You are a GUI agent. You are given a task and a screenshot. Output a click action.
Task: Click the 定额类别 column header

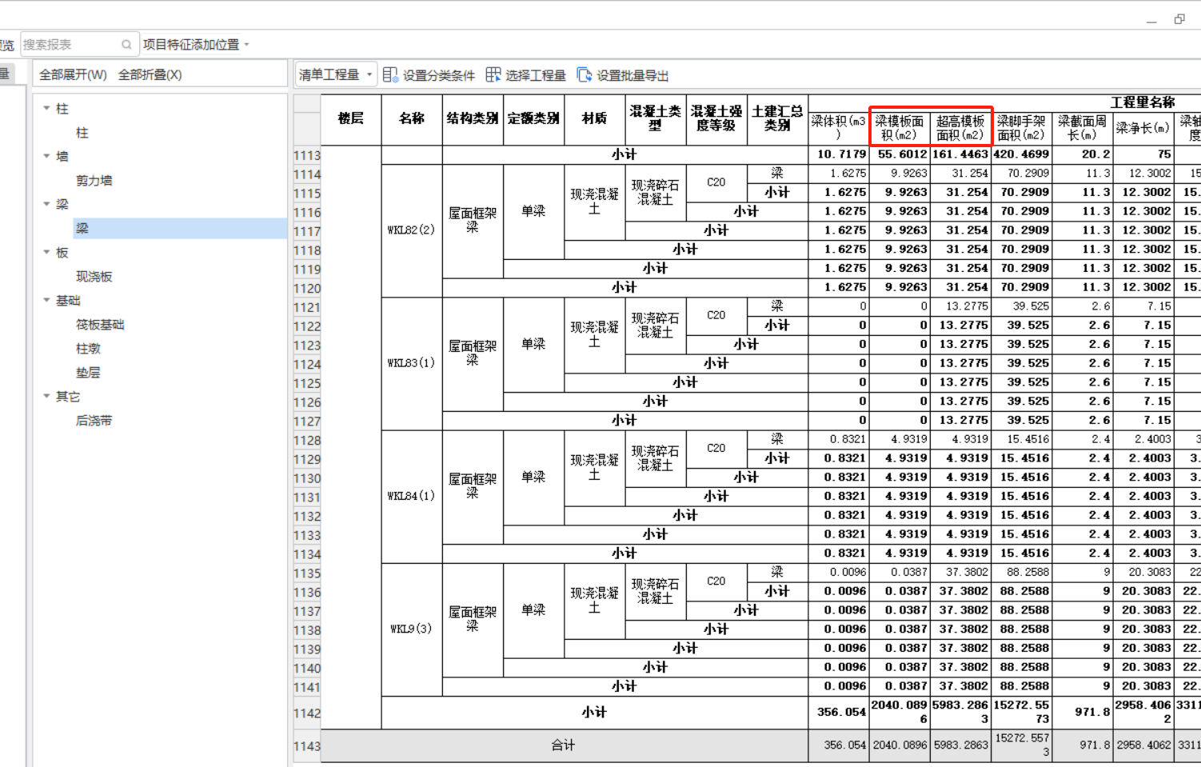pos(533,119)
